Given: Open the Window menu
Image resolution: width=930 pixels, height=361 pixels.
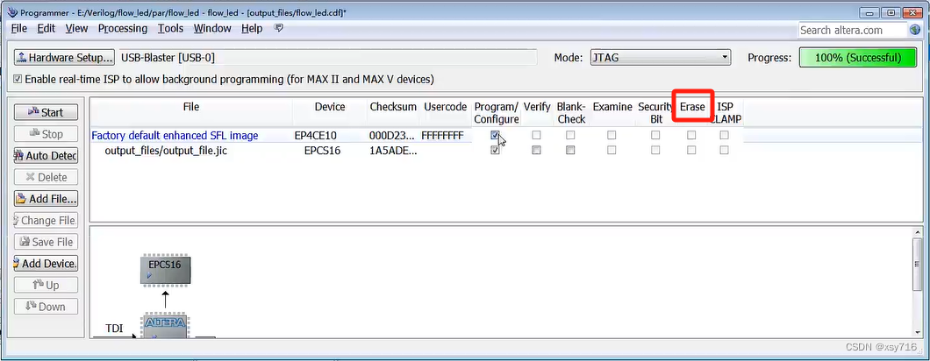Looking at the screenshot, I should [x=213, y=28].
